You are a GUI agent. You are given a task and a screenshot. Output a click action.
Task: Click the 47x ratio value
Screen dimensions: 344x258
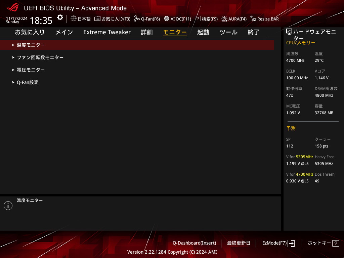290,95
